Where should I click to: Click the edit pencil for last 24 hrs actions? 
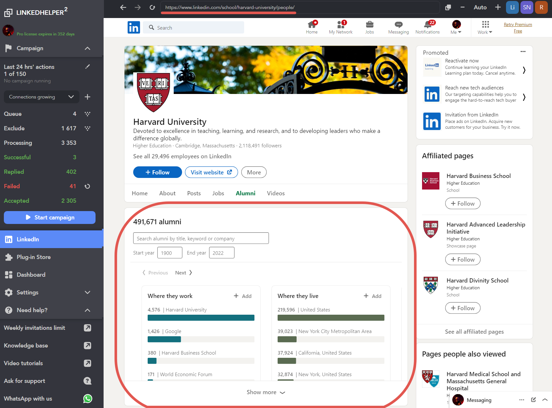(x=87, y=67)
